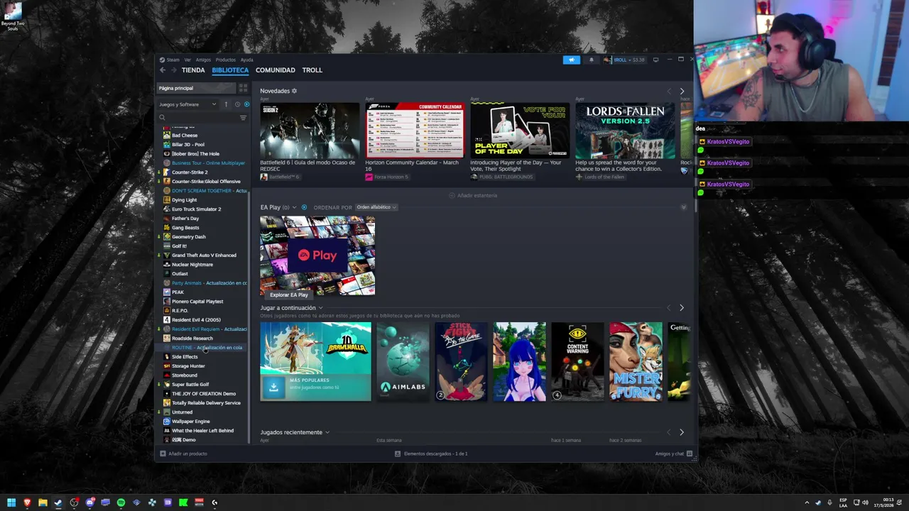Viewport: 909px width, 511px height.
Task: Open advanced filters next to the library search
Action: (243, 118)
